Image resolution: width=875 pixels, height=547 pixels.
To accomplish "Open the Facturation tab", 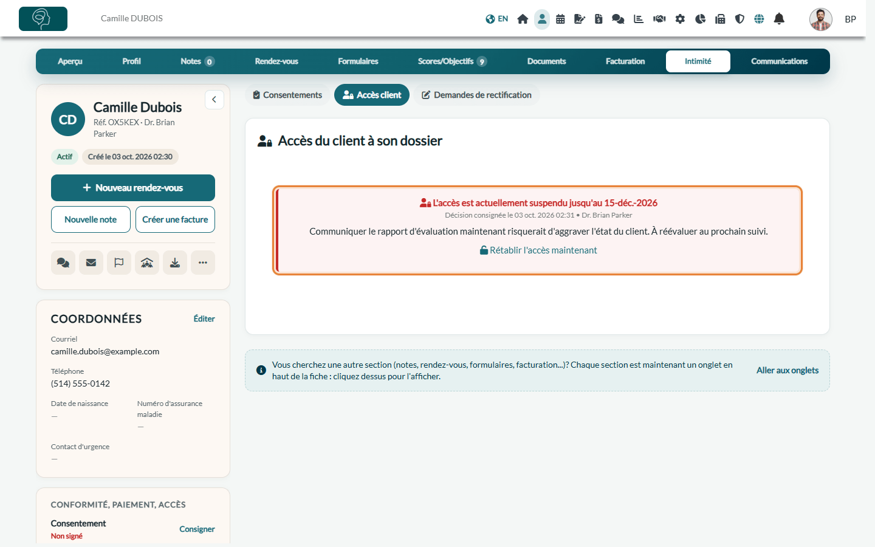I will tap(625, 61).
